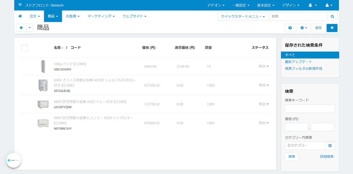Screen dimensions: 353x174
Task: Click the 検索キーワード input field
Action: tap(310, 108)
